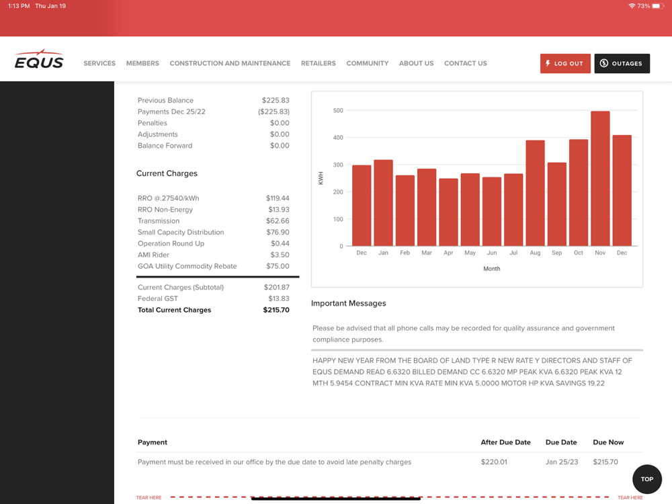The height and width of the screenshot is (504, 672).
Task: Select the 'Important Messages' heading
Action: (x=348, y=304)
